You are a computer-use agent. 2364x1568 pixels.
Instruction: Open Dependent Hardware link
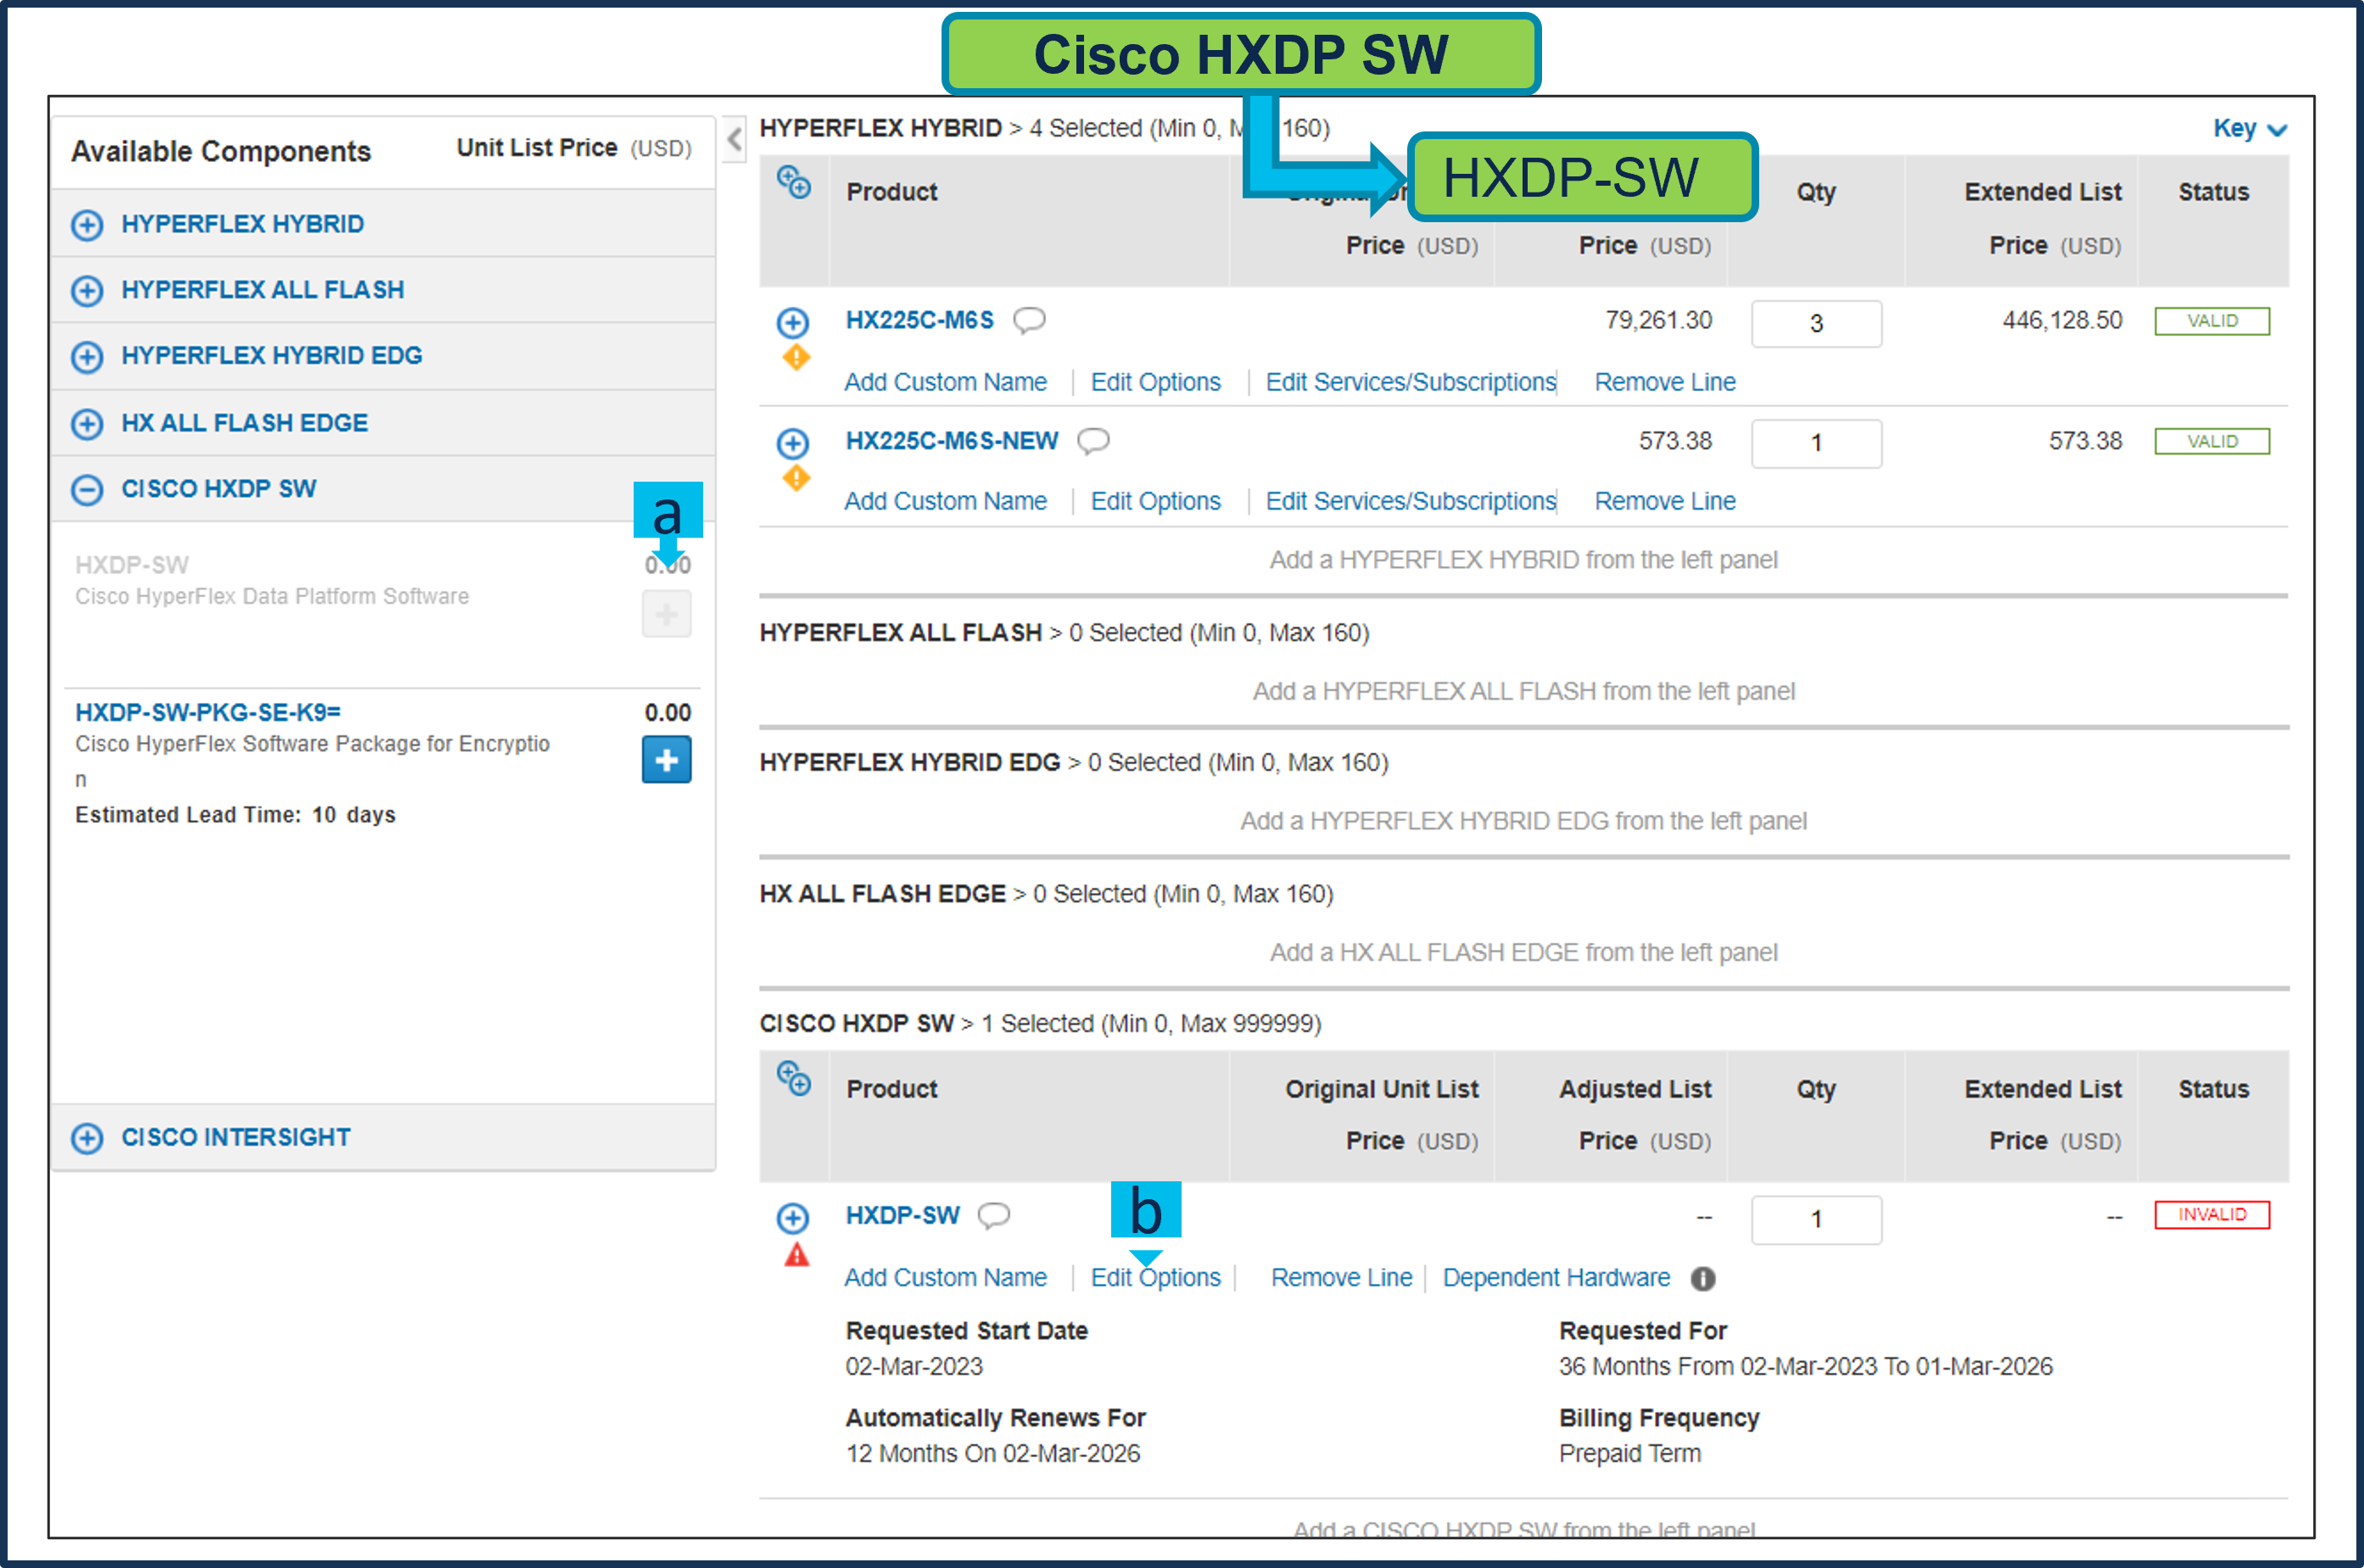[x=1555, y=1277]
